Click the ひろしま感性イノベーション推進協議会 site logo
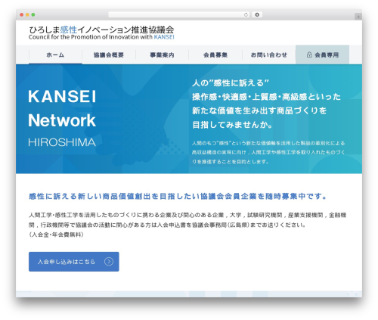This screenshot has height=320, width=378. [x=101, y=30]
